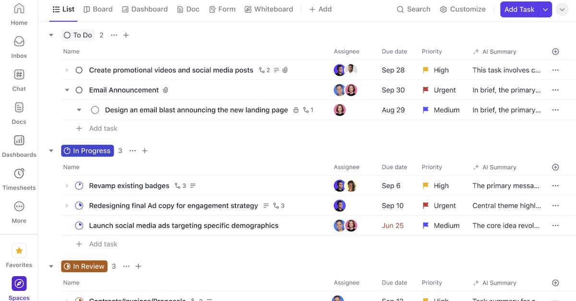Viewport: 576px width, 301px height.
Task: Click attachment icon on Email Announcement
Action: point(166,90)
